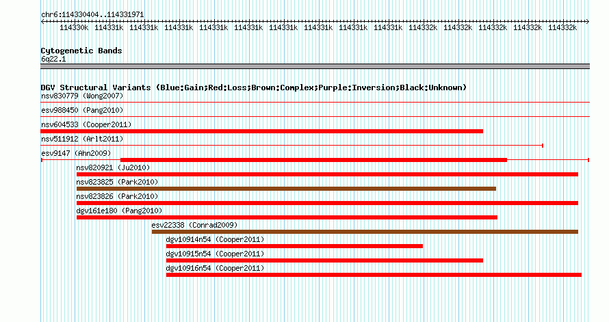Click the red loss bar of nsv604533
The image size is (609, 322).
click(x=262, y=131)
